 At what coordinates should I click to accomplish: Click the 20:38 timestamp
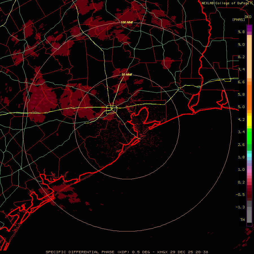click(x=202, y=252)
